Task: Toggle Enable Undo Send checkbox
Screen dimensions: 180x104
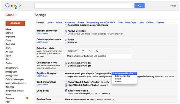Action: pos(66,90)
